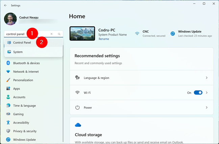Click the Codru-PC device name
This screenshot has height=144, width=219.
[x=107, y=30]
